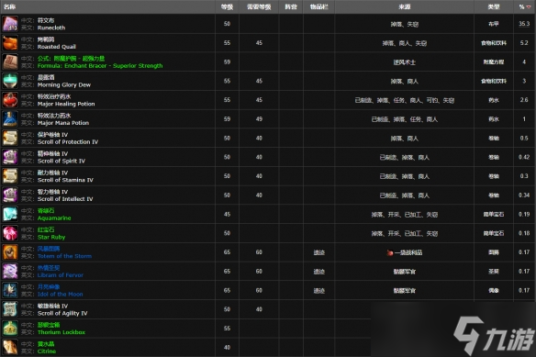
Task: Select the slot cell for Libram of Fervor
Action: 318,272
